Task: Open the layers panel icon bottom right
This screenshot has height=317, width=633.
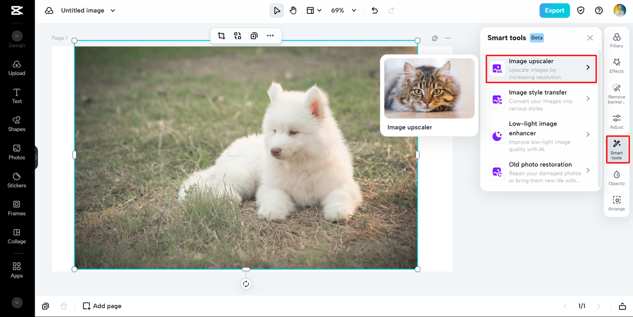Action: click(x=623, y=306)
